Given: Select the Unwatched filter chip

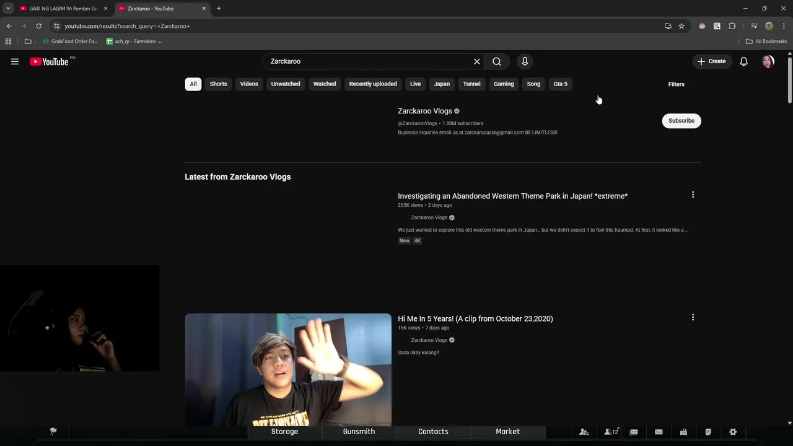Looking at the screenshot, I should pyautogui.click(x=286, y=84).
